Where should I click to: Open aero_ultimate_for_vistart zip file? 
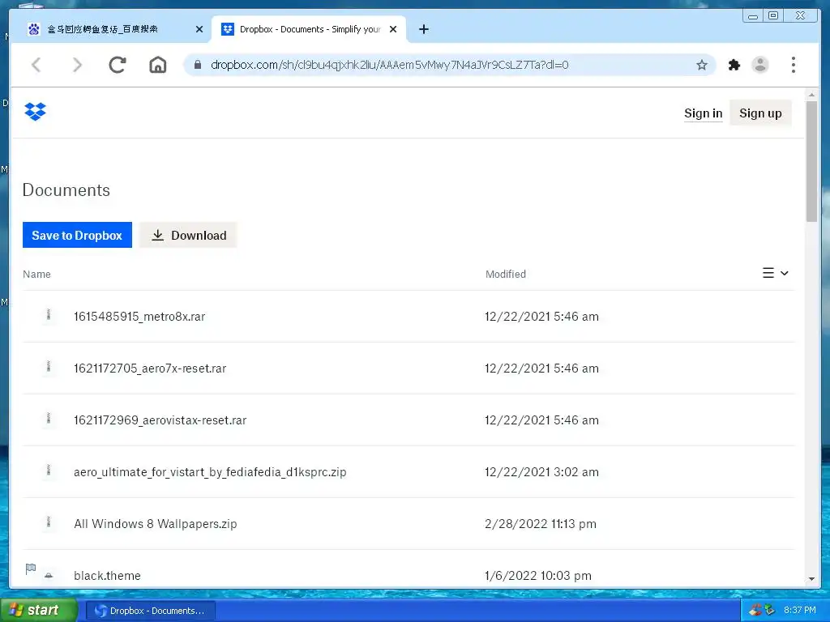tap(210, 472)
